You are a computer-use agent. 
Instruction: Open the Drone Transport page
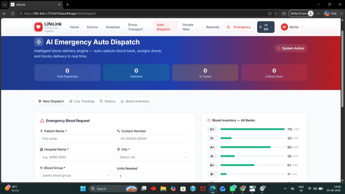135,27
